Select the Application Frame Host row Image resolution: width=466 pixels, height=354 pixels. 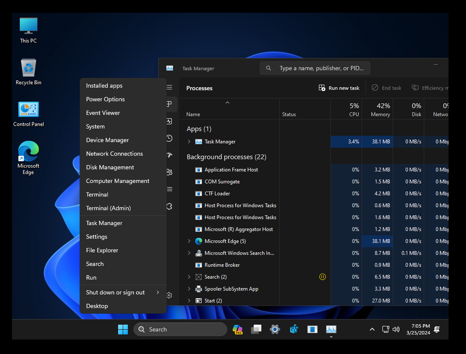314,169
